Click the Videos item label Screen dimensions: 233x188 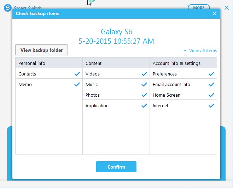pyautogui.click(x=93, y=74)
